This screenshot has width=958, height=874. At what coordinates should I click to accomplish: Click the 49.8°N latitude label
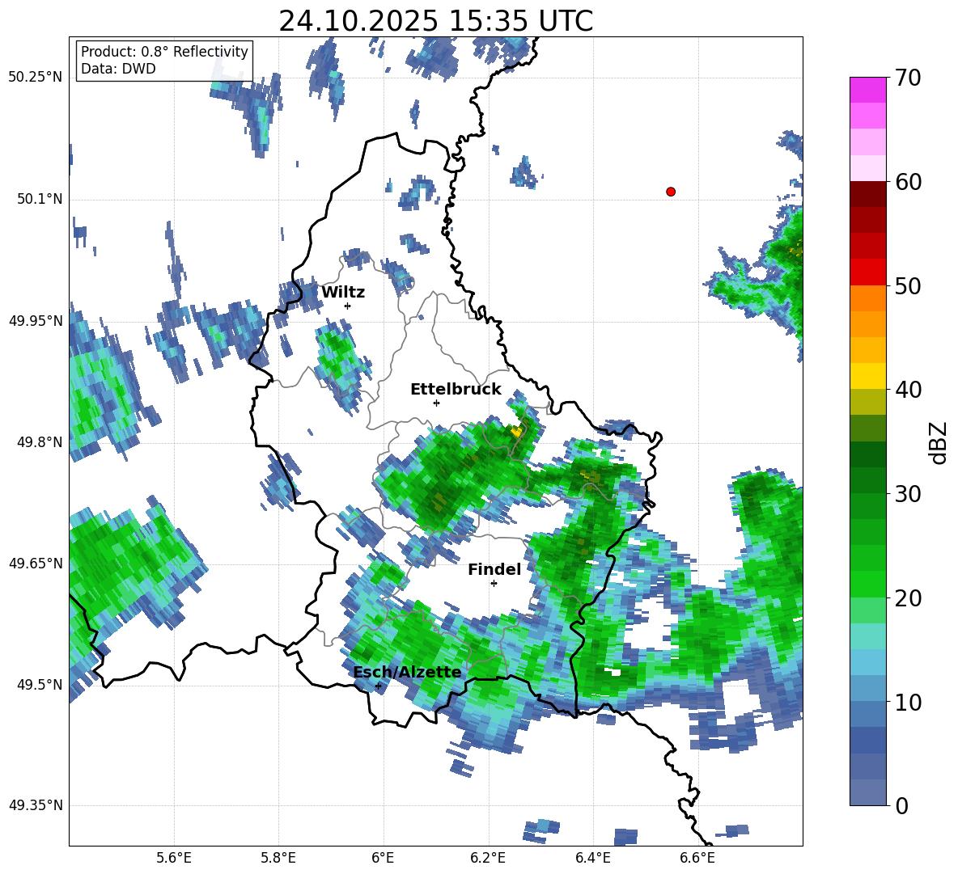click(40, 442)
